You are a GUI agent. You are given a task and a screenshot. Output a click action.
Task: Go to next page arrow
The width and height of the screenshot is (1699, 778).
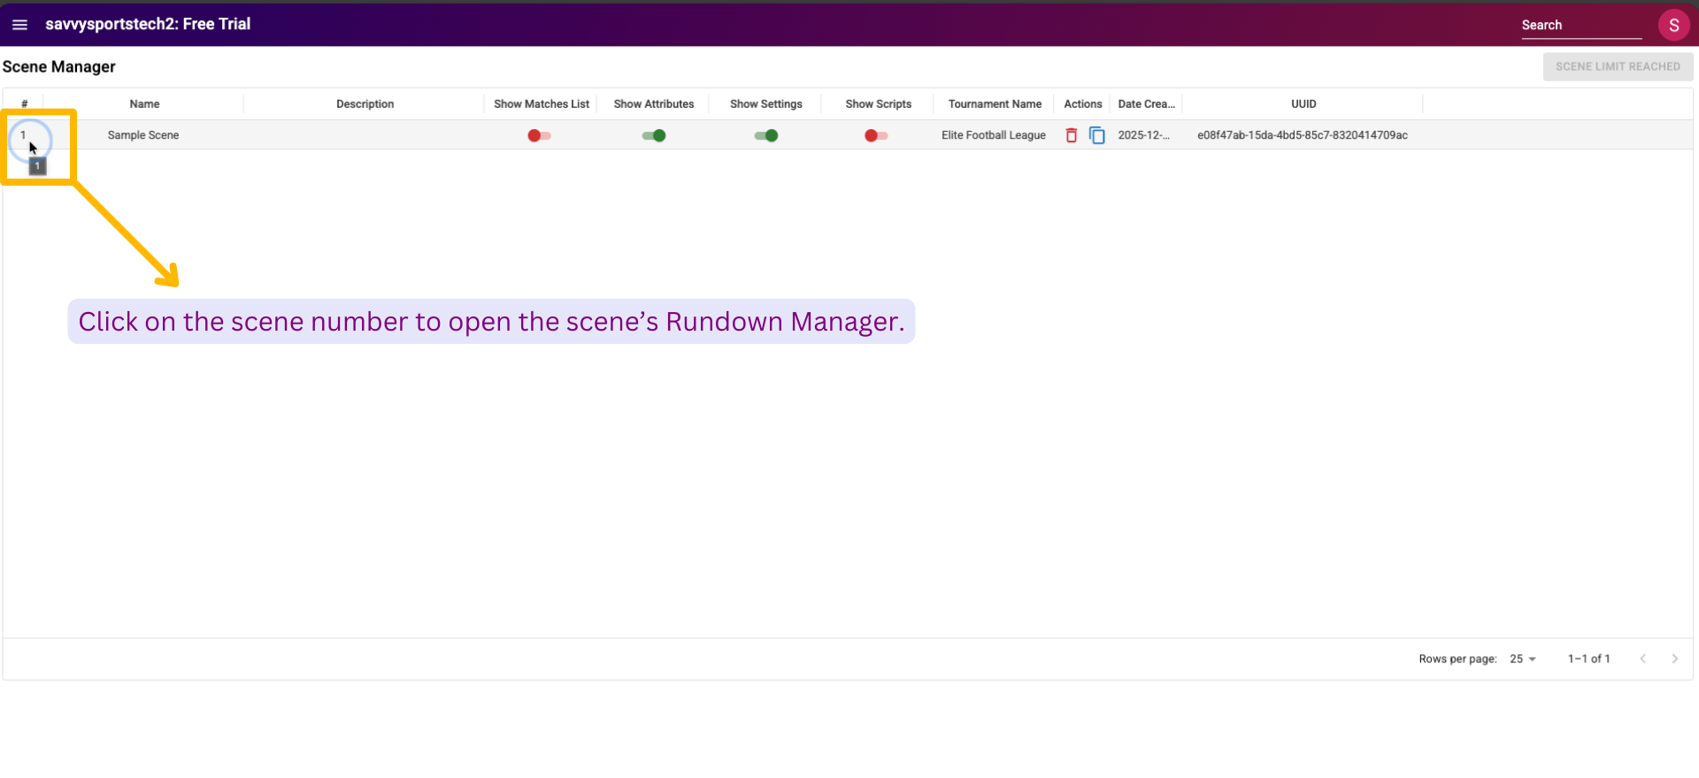pos(1674,659)
